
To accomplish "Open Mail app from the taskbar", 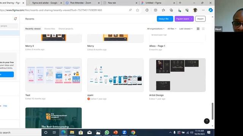I will tap(90, 133).
